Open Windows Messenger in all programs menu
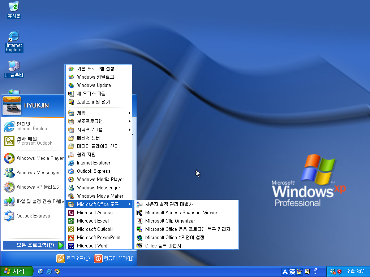370x277 pixels. pos(99,188)
